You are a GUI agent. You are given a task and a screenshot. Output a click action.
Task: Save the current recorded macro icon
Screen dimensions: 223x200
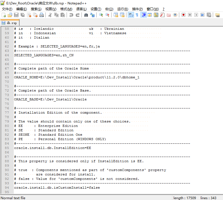[209, 15]
